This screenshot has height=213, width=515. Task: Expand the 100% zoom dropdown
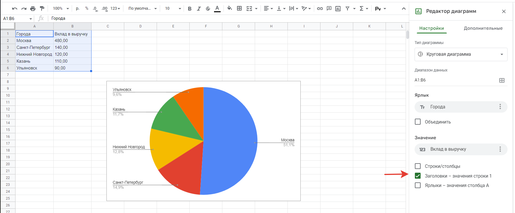[61, 9]
